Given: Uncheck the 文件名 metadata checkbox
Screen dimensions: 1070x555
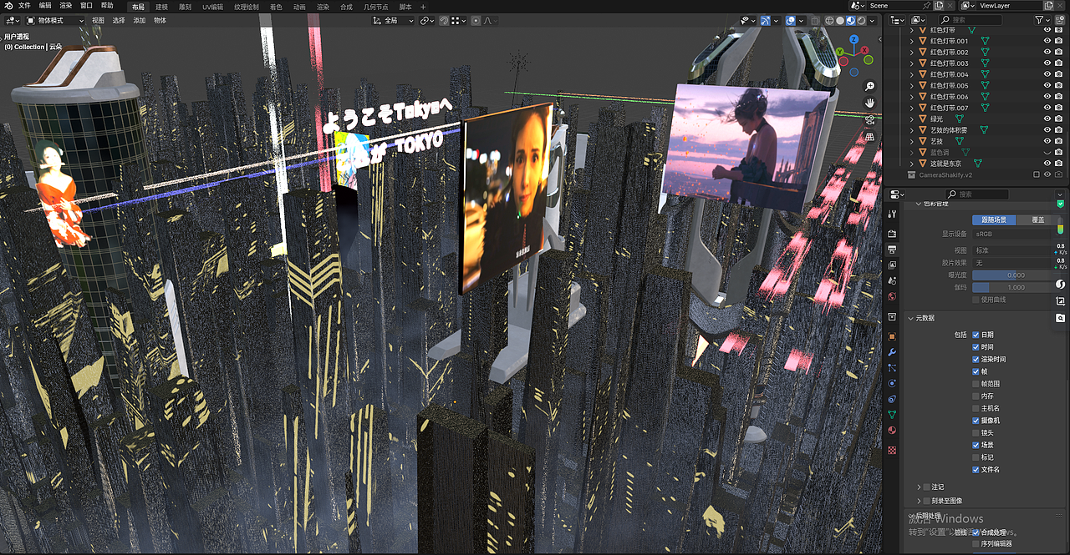Looking at the screenshot, I should 976,470.
